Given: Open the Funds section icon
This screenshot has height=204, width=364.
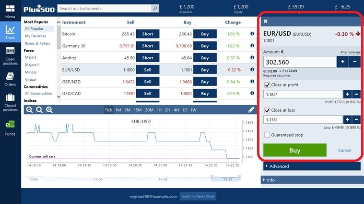Looking at the screenshot, I should pyautogui.click(x=10, y=125).
